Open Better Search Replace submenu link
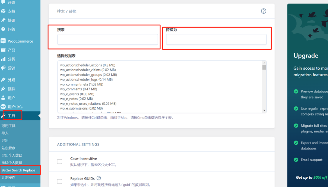The width and height of the screenshot is (328, 187). (x=18, y=170)
